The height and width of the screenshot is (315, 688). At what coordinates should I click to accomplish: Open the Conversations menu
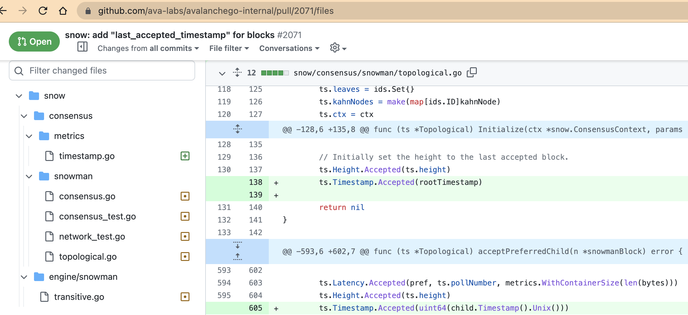(x=289, y=48)
